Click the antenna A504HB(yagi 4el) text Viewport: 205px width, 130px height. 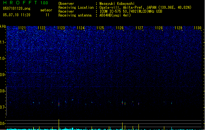coord(115,15)
